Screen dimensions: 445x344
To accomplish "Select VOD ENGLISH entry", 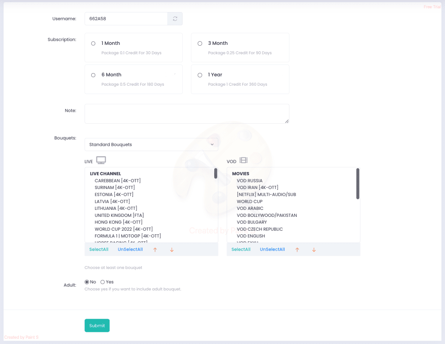I will click(x=251, y=236).
